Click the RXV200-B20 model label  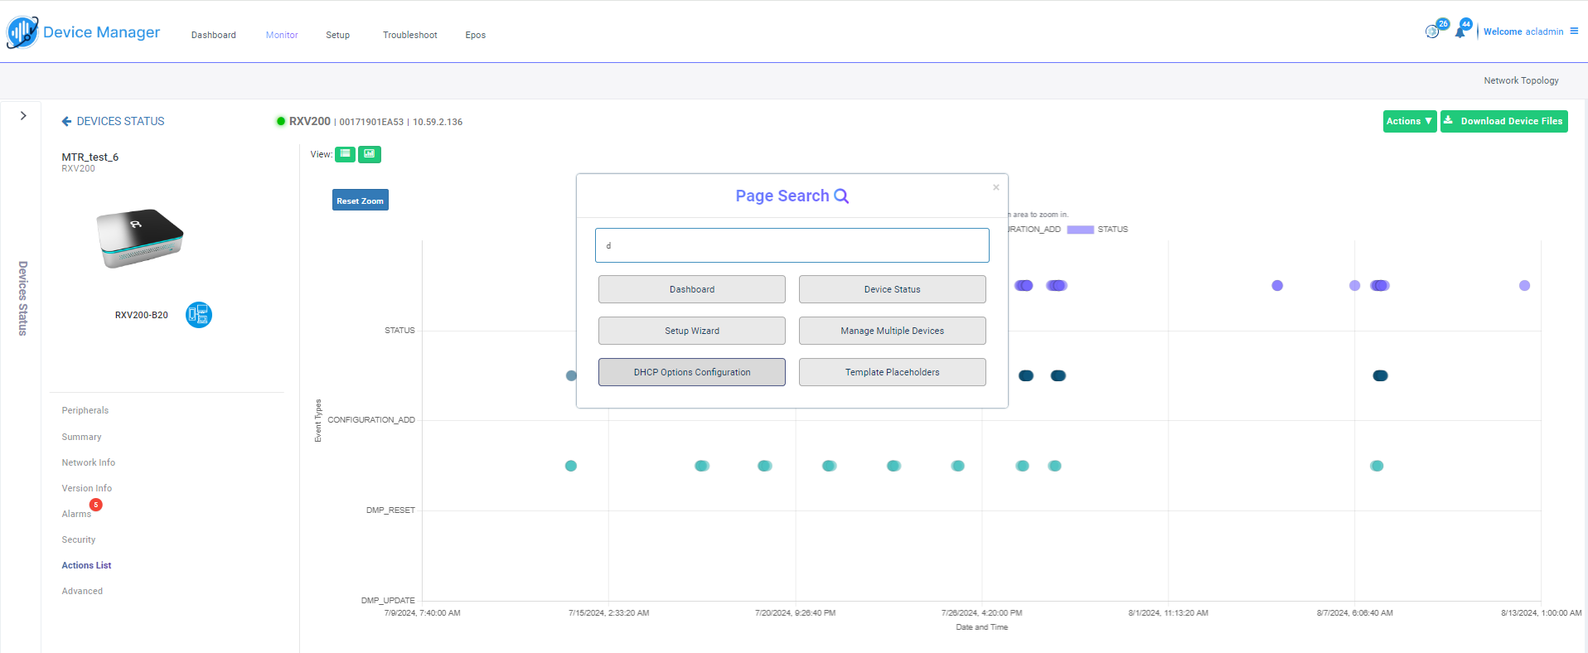pos(142,315)
